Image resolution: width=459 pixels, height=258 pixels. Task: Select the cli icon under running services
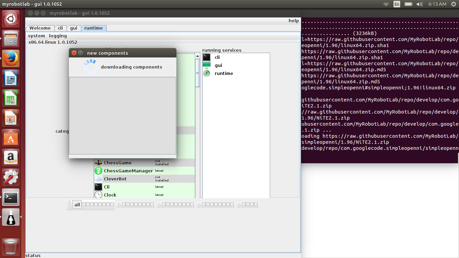pos(207,57)
